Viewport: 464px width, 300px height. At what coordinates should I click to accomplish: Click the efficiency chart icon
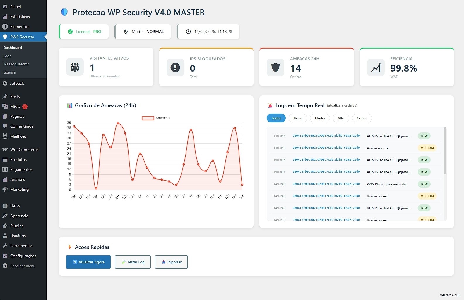point(376,67)
